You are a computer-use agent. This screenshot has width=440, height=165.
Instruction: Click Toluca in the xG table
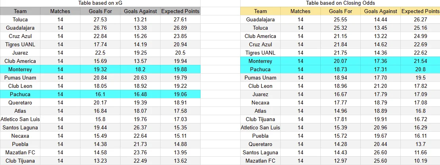pyautogui.click(x=20, y=19)
